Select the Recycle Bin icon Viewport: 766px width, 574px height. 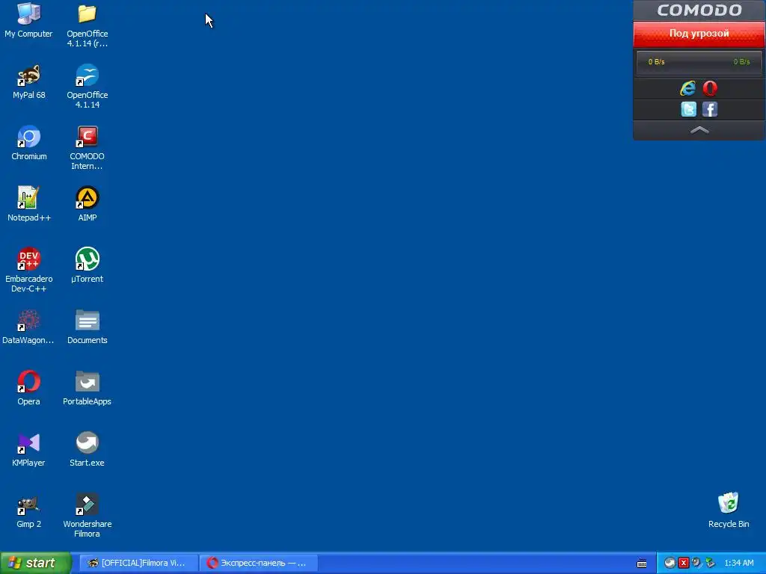click(729, 510)
